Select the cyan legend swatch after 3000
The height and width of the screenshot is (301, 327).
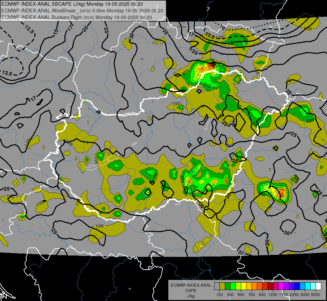click(x=308, y=286)
